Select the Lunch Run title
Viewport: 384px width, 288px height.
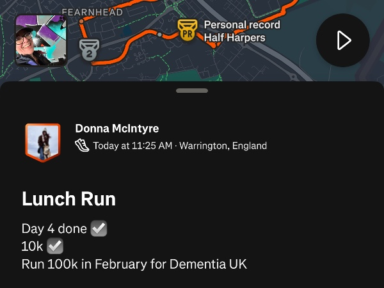tap(69, 199)
